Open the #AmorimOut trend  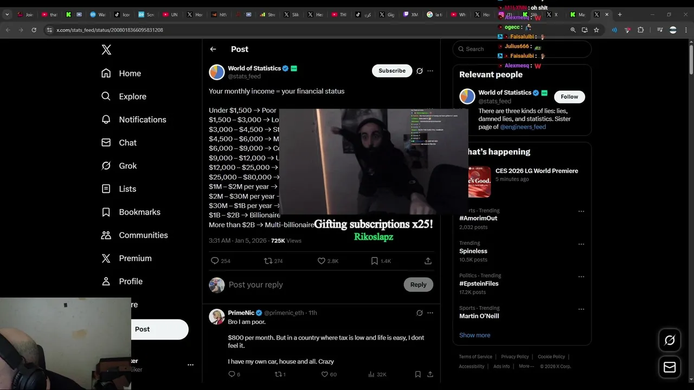tap(478, 218)
